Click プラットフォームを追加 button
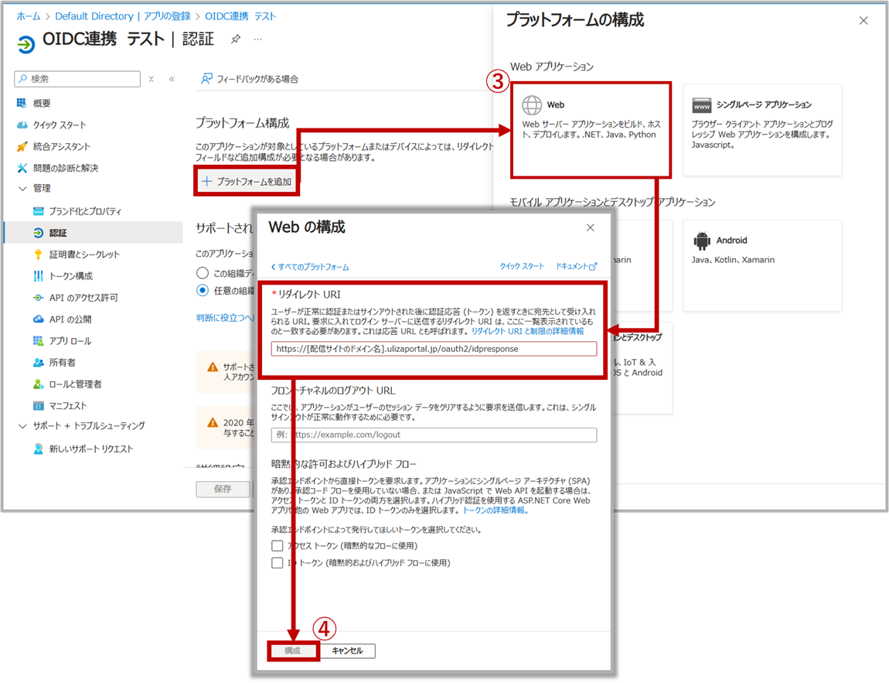The height and width of the screenshot is (683, 889). click(x=247, y=182)
